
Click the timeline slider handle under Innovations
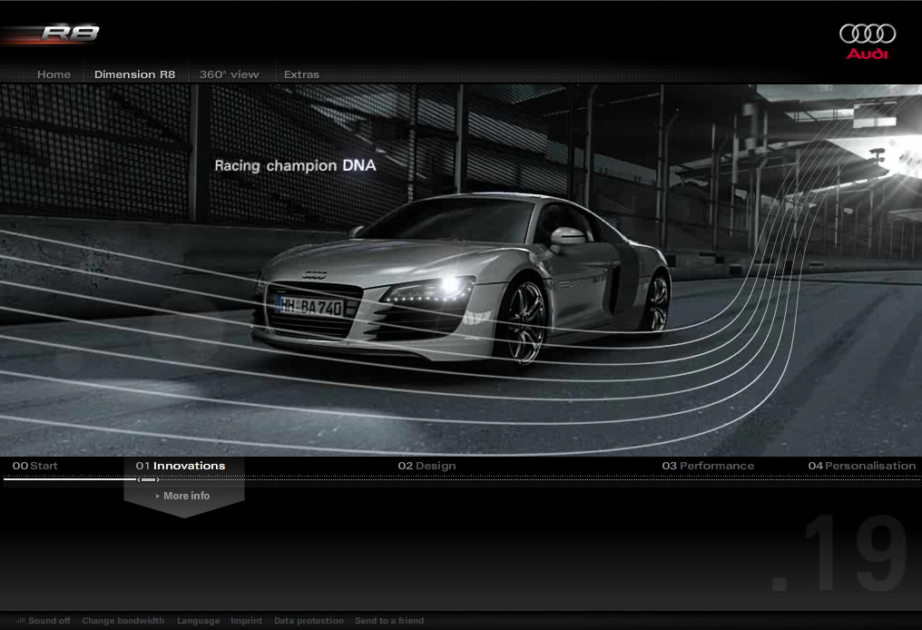click(148, 480)
